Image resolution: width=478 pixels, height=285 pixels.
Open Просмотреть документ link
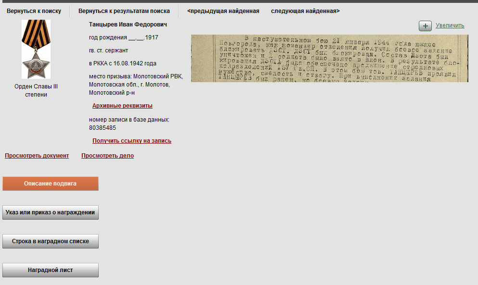[37, 156]
